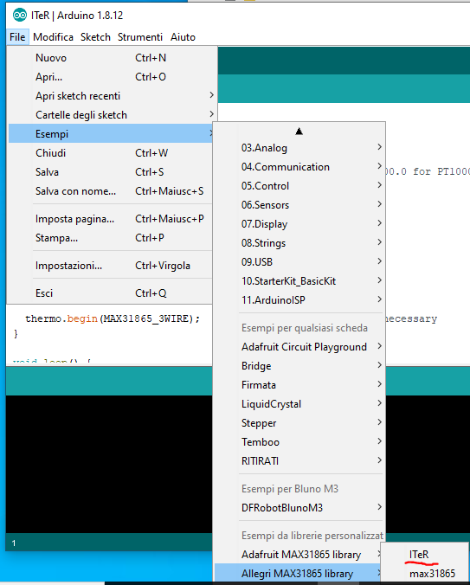Choose Imposta pagina... entry
This screenshot has width=470, height=585.
(x=111, y=219)
